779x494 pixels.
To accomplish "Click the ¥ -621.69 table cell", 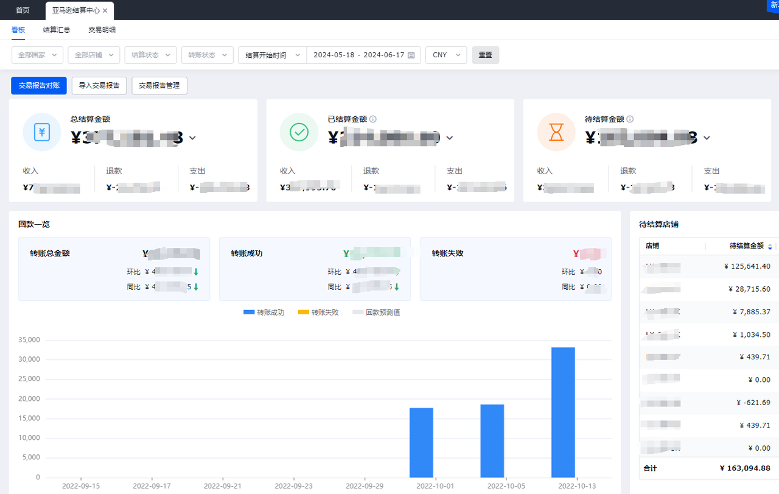I will point(753,403).
